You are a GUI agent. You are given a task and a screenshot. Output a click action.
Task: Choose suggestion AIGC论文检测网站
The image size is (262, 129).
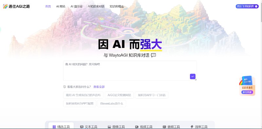[x=119, y=95]
